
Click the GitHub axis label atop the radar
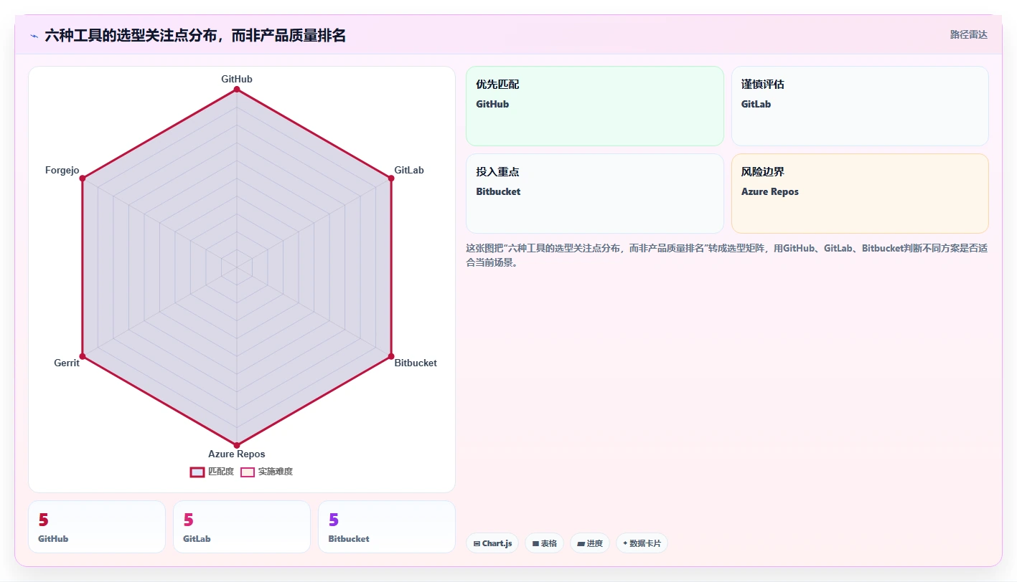coord(237,80)
